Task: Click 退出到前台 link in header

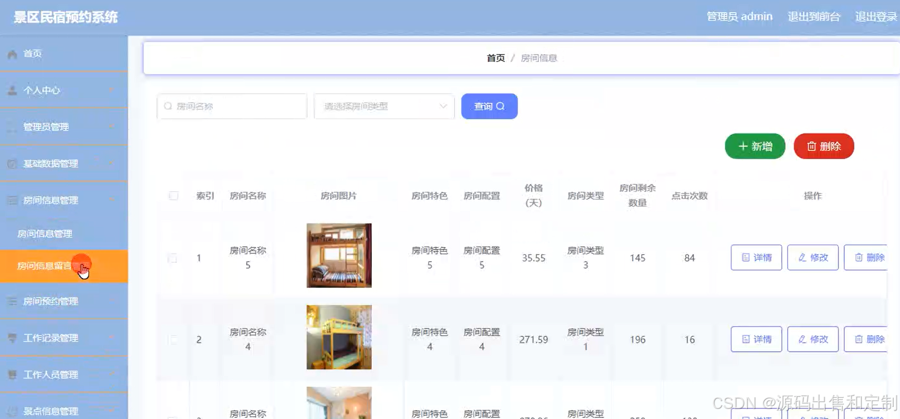Action: click(x=814, y=17)
